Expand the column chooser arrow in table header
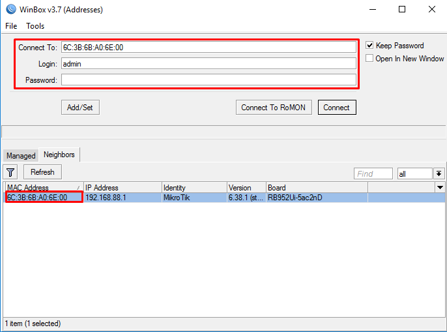The image size is (447, 332). [x=440, y=188]
